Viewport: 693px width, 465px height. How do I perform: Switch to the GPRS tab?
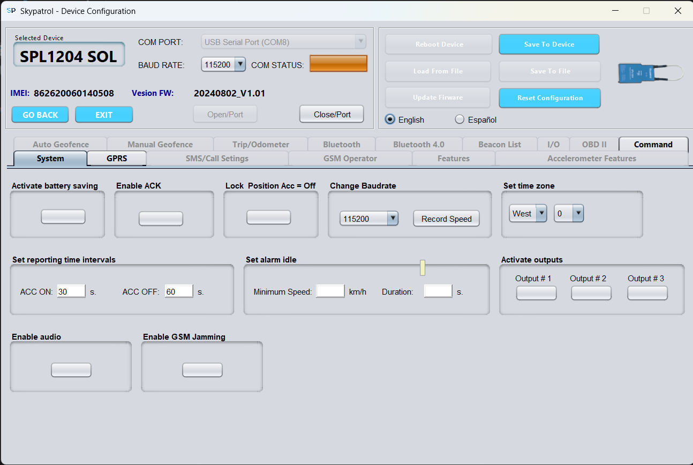click(x=117, y=158)
